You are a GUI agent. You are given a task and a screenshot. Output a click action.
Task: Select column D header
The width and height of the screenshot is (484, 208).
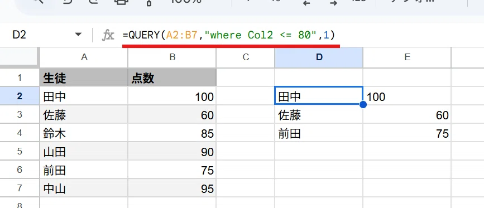[x=319, y=57]
